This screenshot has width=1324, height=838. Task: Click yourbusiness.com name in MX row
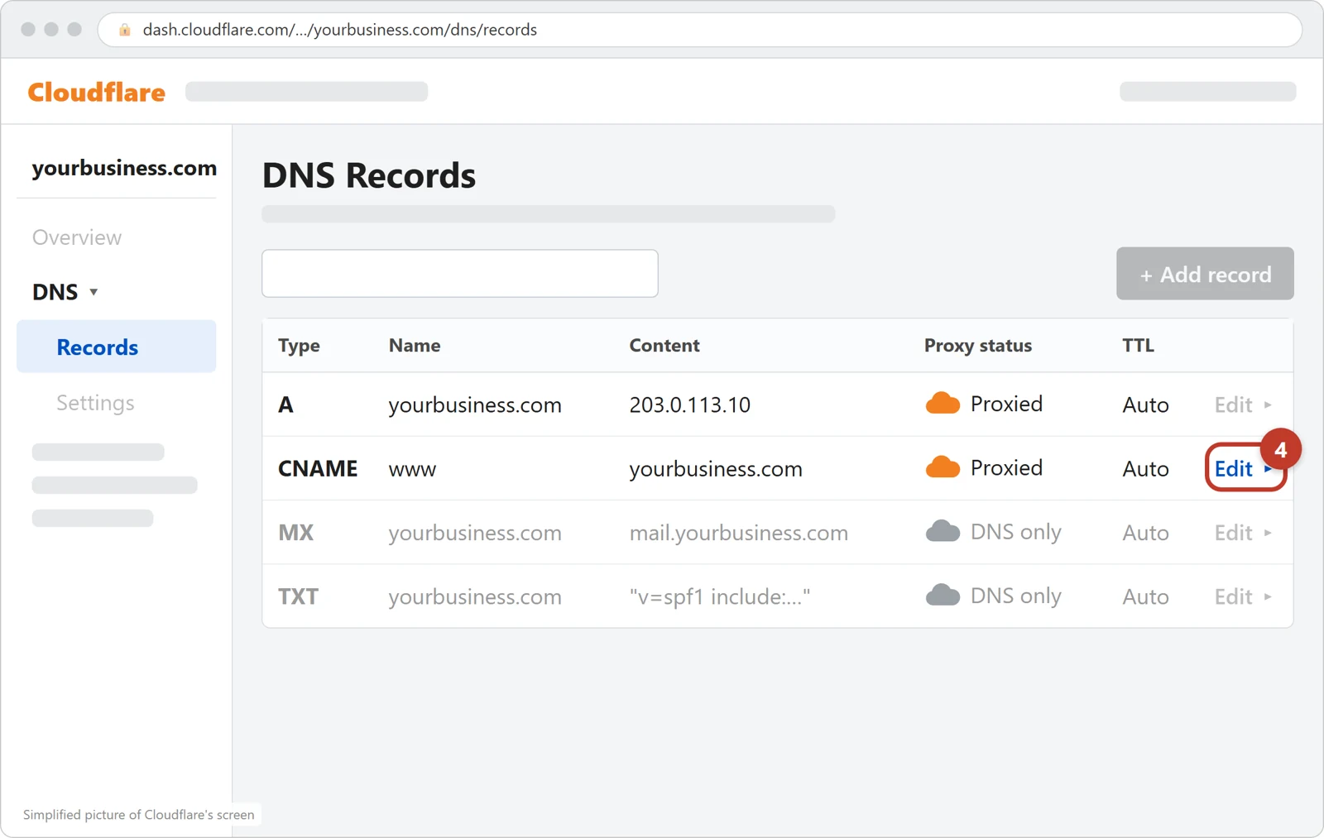[x=475, y=533]
